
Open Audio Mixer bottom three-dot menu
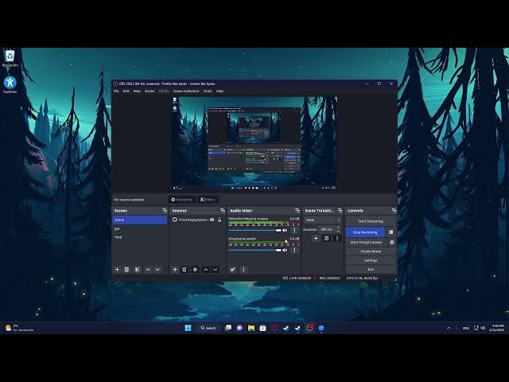click(x=243, y=270)
